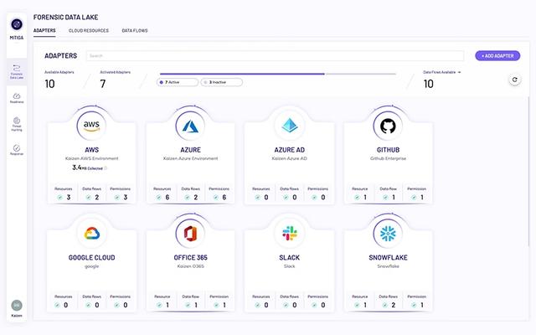The width and height of the screenshot is (536, 335).
Task: Click the refresh adapters icon
Action: tap(515, 80)
